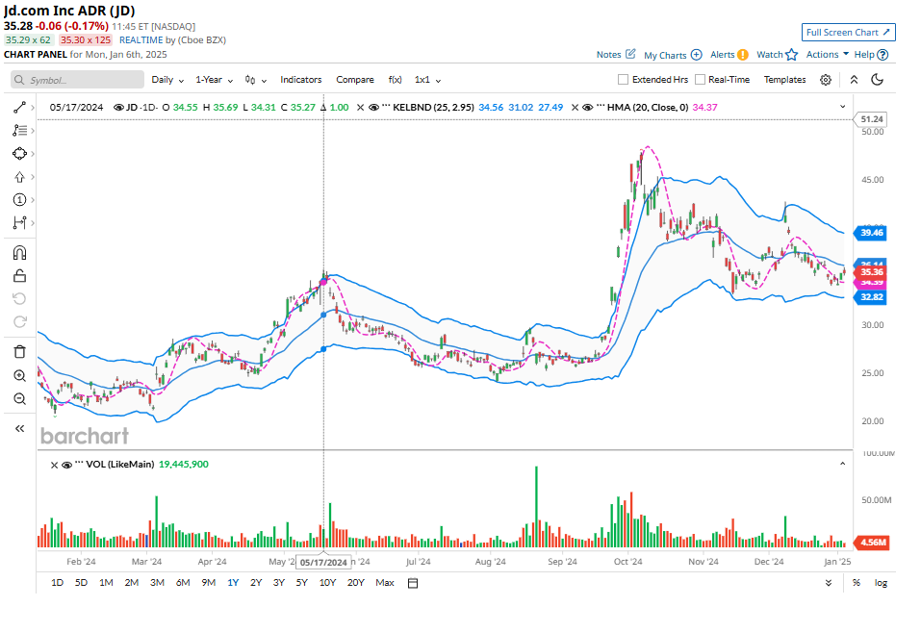Expand the 1-Year period dropdown
Image resolution: width=921 pixels, height=632 pixels.
pos(215,80)
